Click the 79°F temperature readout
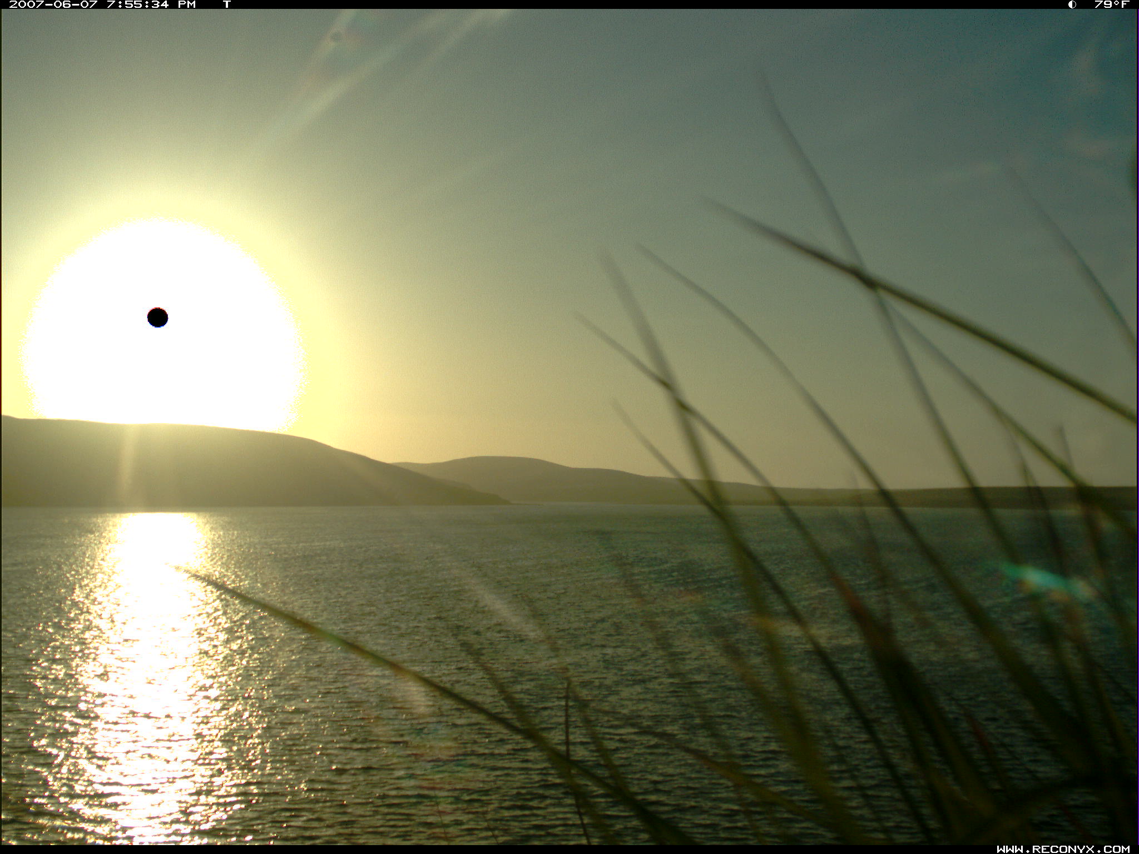Viewport: 1139px width, 854px height. point(1111,4)
